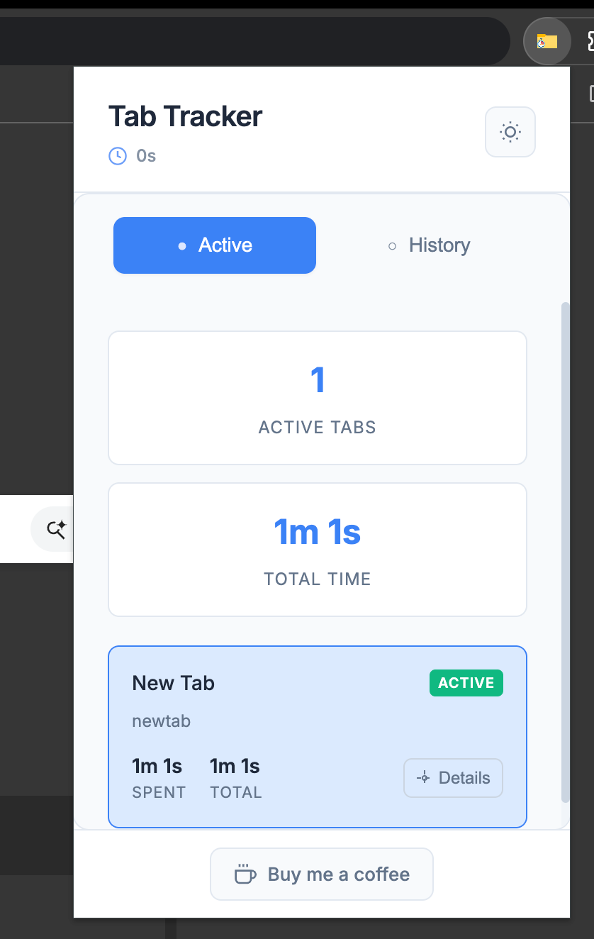This screenshot has height=939, width=594.
Task: Click the Tab Tracker extension icon in toolbar
Action: coord(547,42)
